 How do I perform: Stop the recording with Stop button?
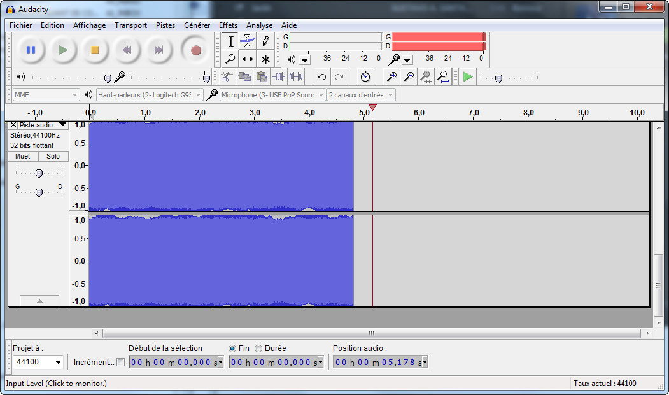click(x=95, y=50)
